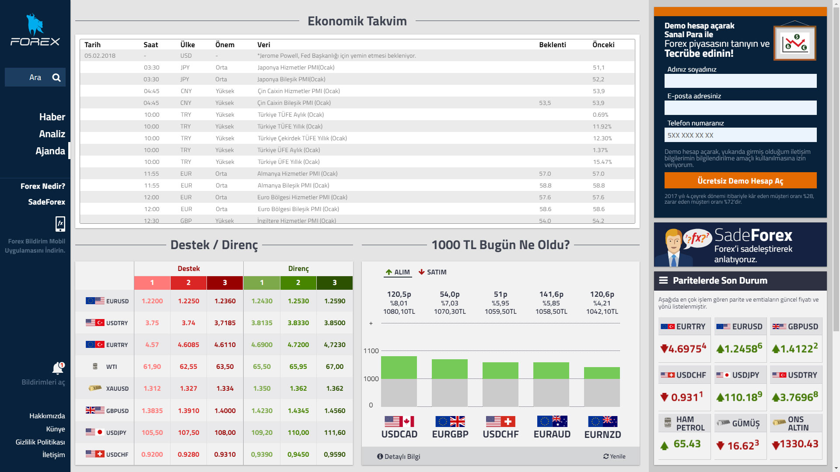Open the SadeForex sidebar menu item
Screen dimensions: 840x472
[x=47, y=202]
